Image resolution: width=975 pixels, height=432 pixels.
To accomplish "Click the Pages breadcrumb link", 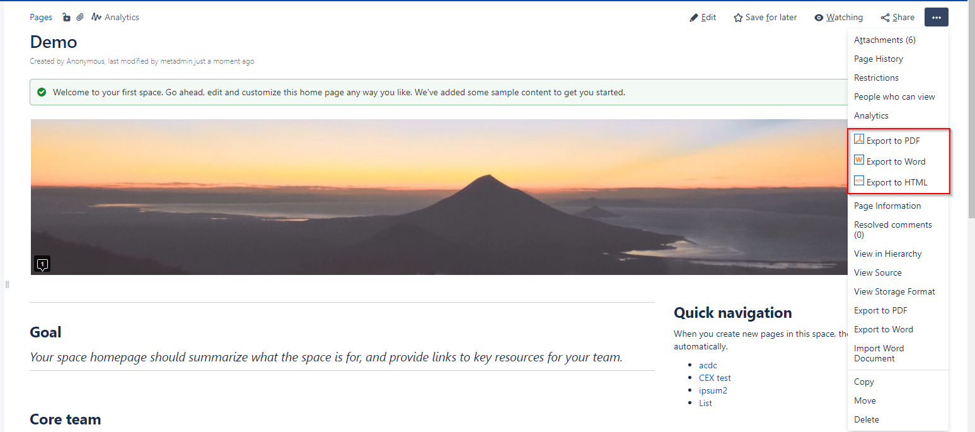I will click(x=41, y=18).
